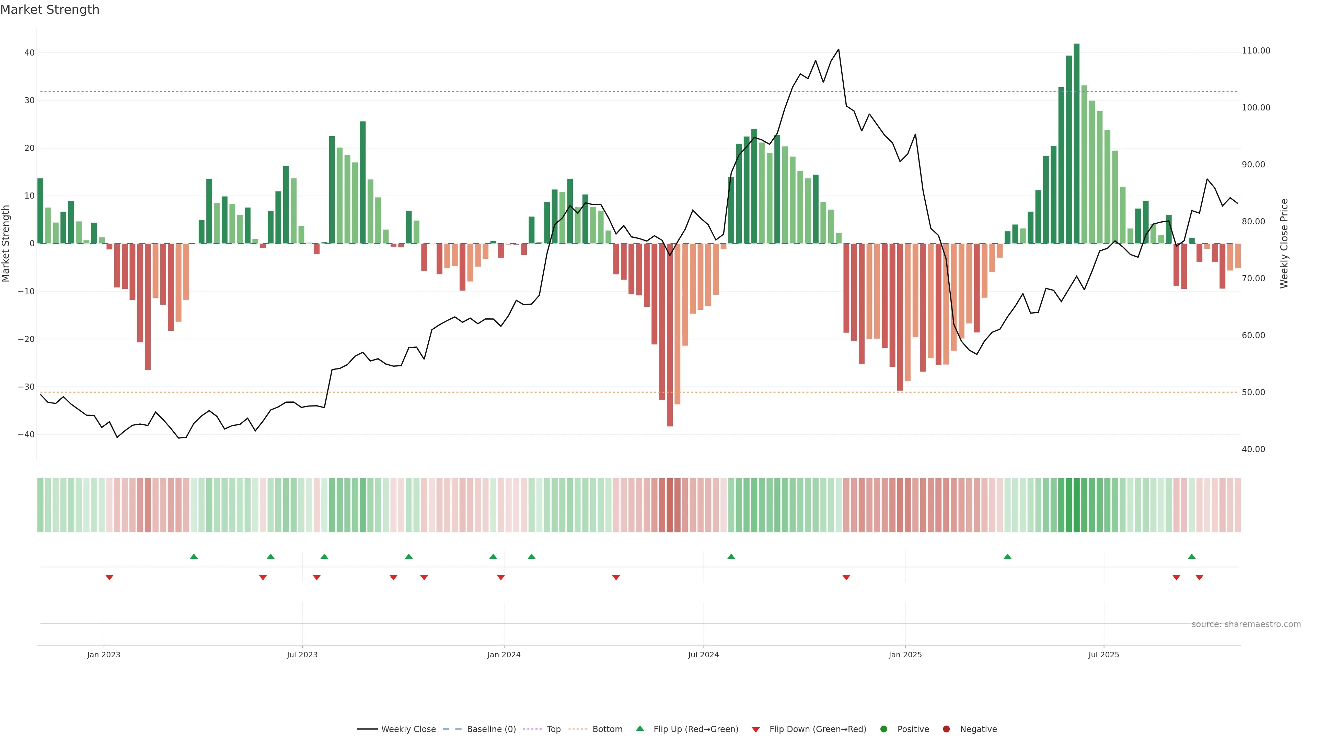1318x741 pixels.
Task: Click the first red flip-down marker near Jan 2023
Action: 109,577
